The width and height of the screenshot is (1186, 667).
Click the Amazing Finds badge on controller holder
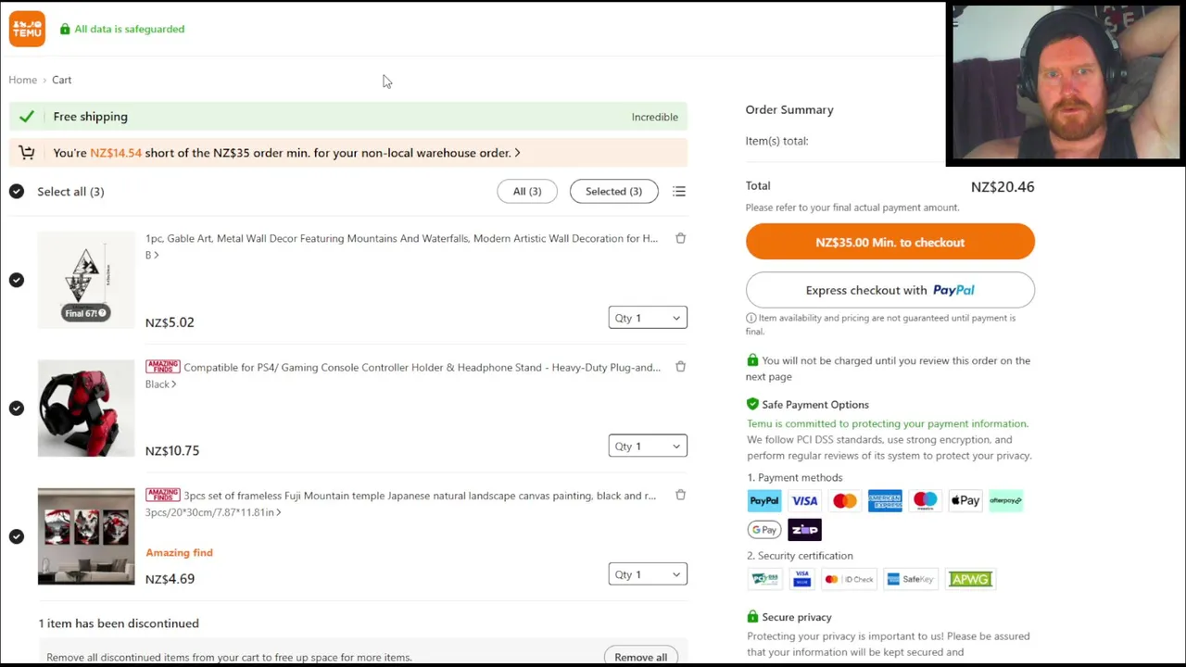pyautogui.click(x=162, y=367)
